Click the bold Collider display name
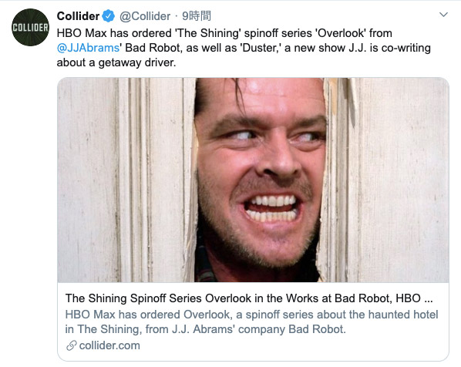Screen dimensions: 461x367 click(x=78, y=16)
